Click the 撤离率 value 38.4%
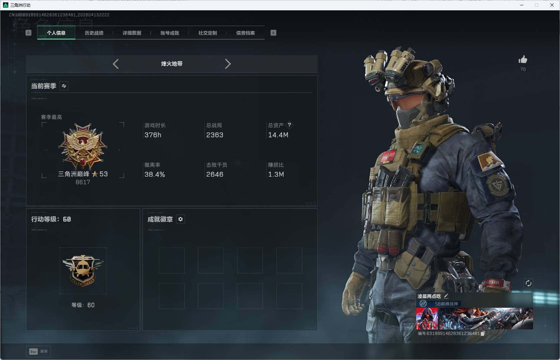The width and height of the screenshot is (560, 360). 155,174
